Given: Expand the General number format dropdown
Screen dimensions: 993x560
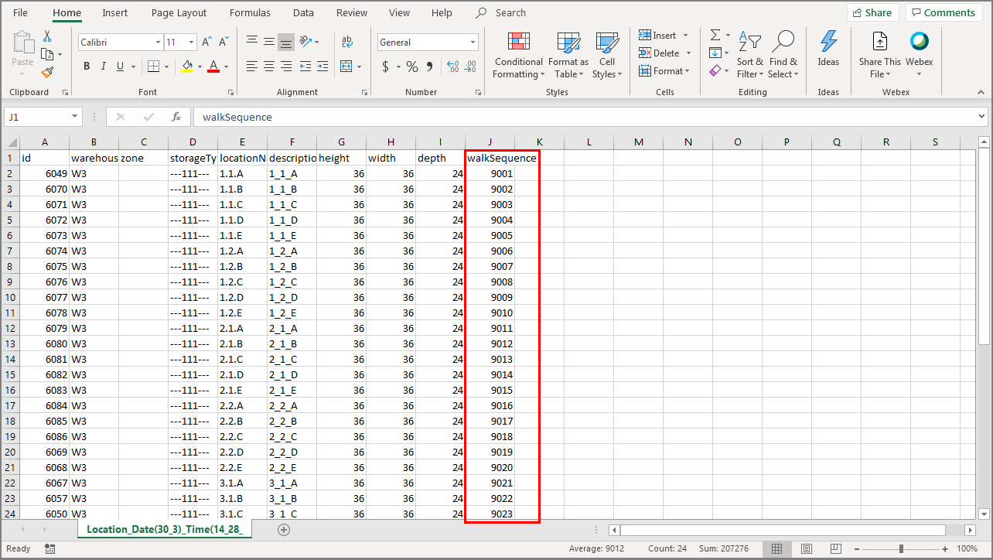Looking at the screenshot, I should coord(473,43).
